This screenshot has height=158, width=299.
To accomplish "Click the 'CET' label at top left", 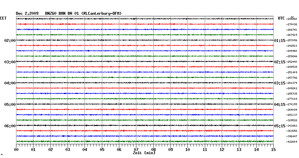I will point(3,18).
